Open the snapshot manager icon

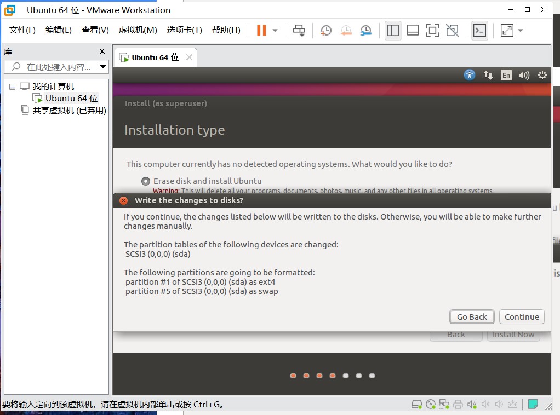click(365, 31)
